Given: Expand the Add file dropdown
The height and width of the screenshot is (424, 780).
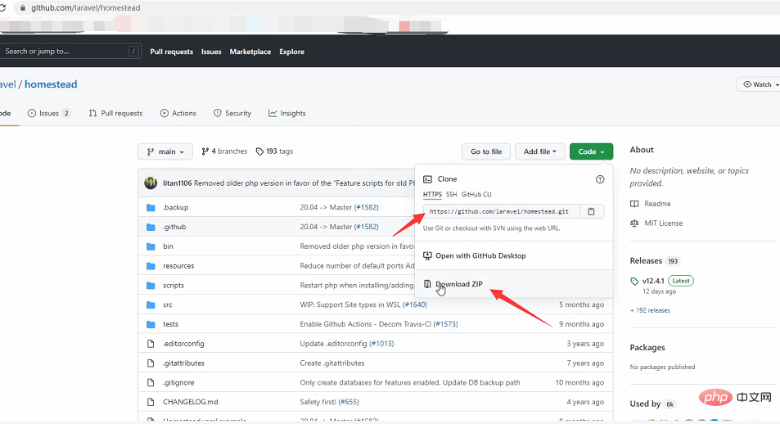Looking at the screenshot, I should click(539, 151).
